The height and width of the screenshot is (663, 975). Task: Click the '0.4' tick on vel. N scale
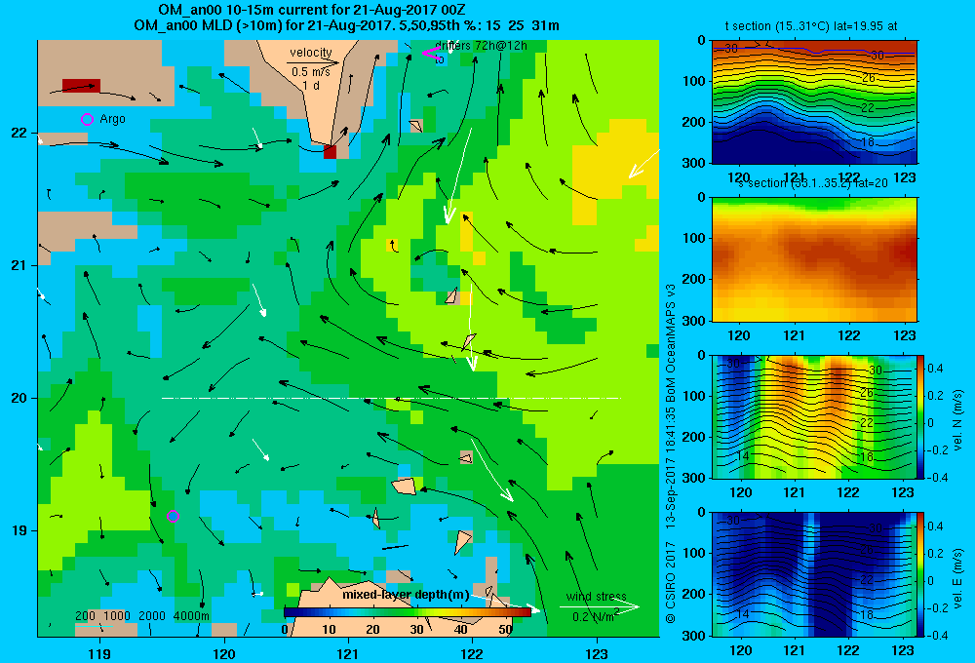tap(935, 369)
